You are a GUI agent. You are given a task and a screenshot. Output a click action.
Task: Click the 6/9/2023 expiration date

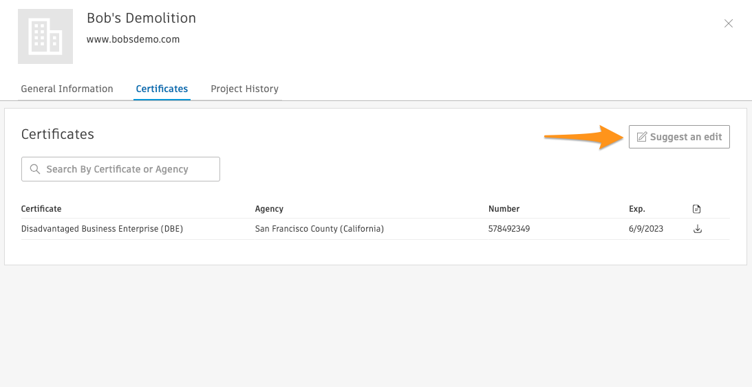pos(645,229)
